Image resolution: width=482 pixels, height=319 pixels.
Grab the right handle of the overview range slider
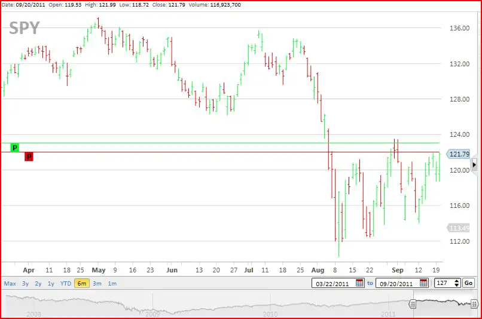(x=475, y=304)
